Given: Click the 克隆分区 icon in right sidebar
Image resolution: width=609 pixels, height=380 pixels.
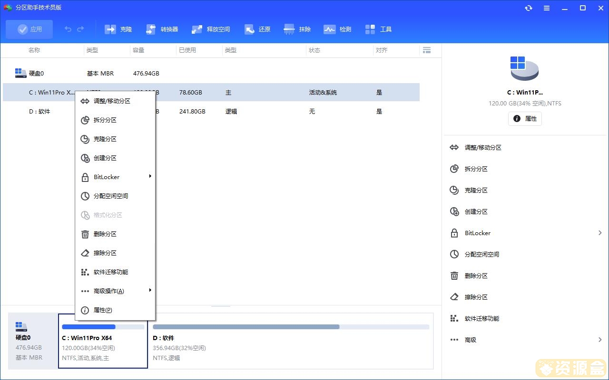Looking at the screenshot, I should coord(454,190).
